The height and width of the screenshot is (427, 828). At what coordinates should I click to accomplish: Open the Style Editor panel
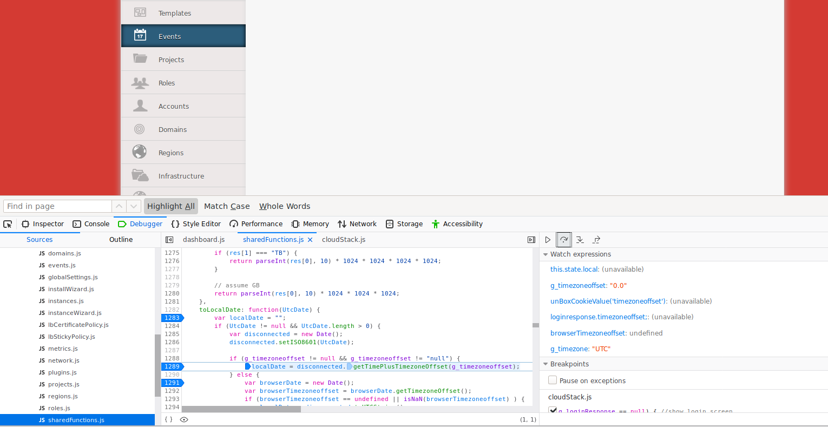(196, 224)
